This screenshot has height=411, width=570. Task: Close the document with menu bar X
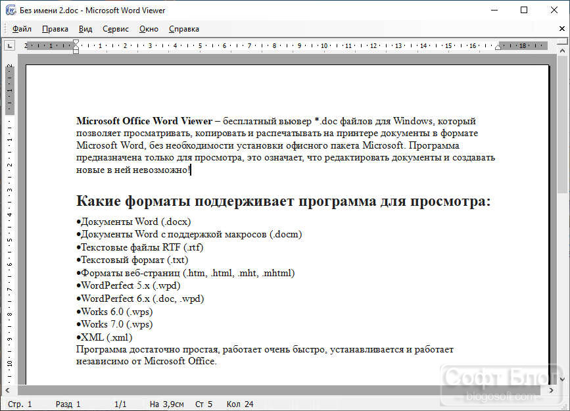(561, 29)
